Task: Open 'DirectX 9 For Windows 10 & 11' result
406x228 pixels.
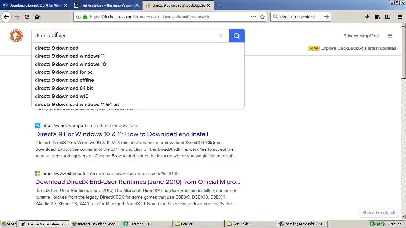Action: point(122,134)
